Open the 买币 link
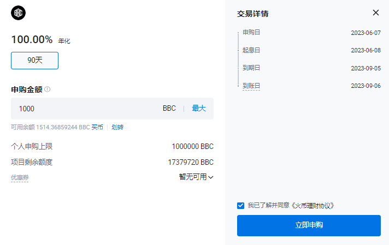Viewport: 389px width, 245px height. pyautogui.click(x=97, y=127)
